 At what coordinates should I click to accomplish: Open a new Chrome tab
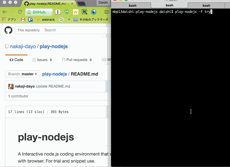tap(81, 4)
